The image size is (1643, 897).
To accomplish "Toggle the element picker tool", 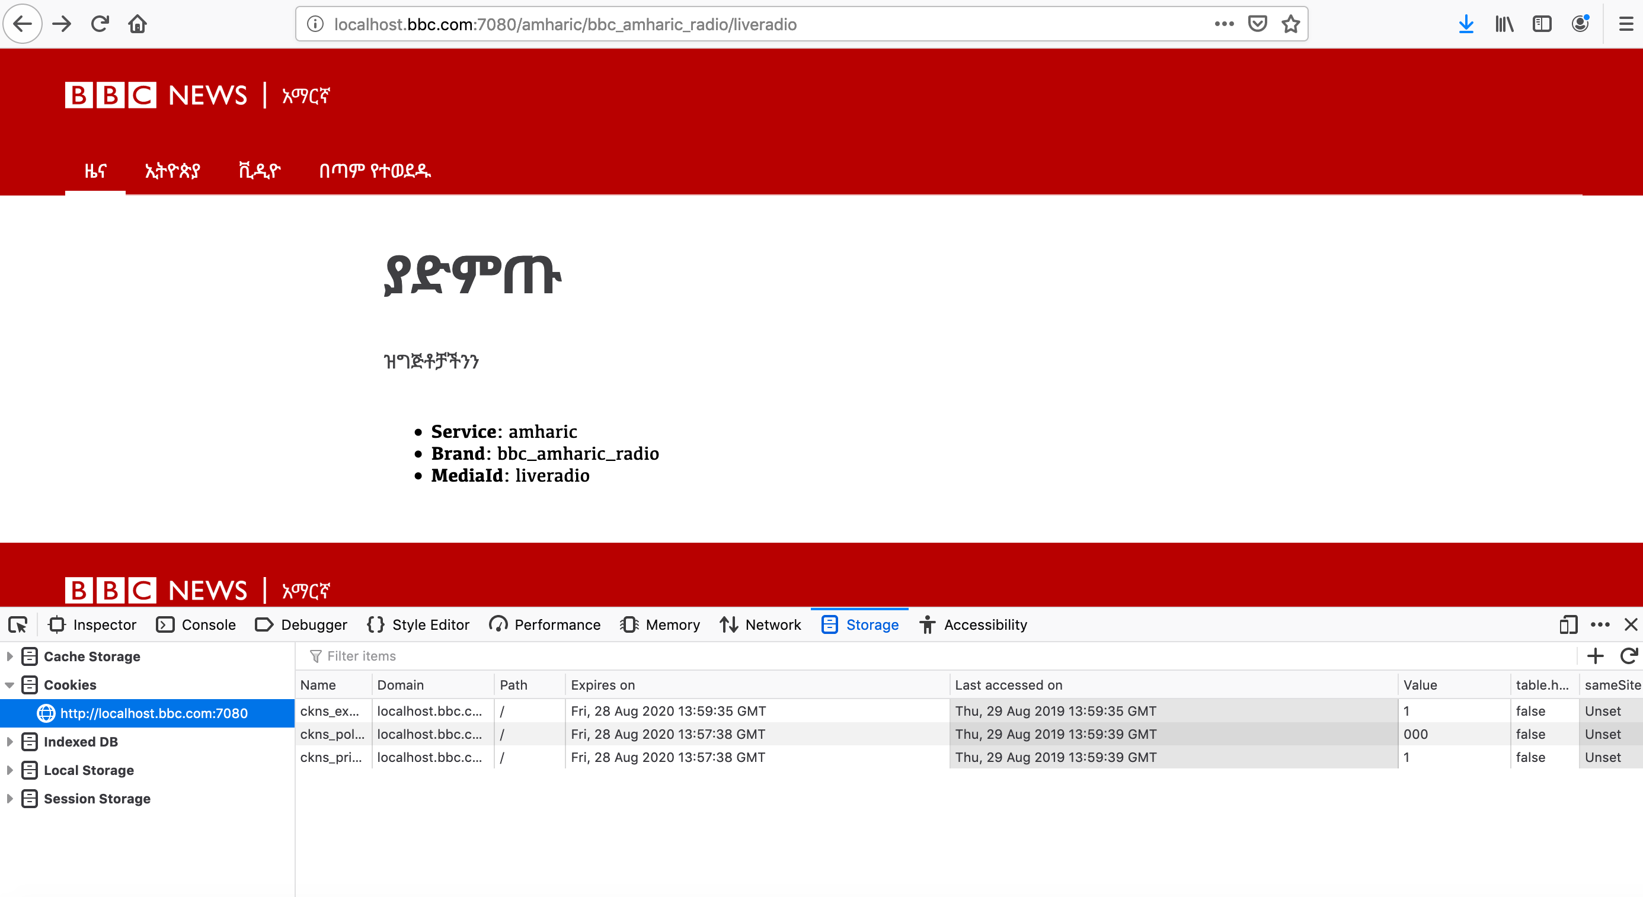I will [17, 625].
